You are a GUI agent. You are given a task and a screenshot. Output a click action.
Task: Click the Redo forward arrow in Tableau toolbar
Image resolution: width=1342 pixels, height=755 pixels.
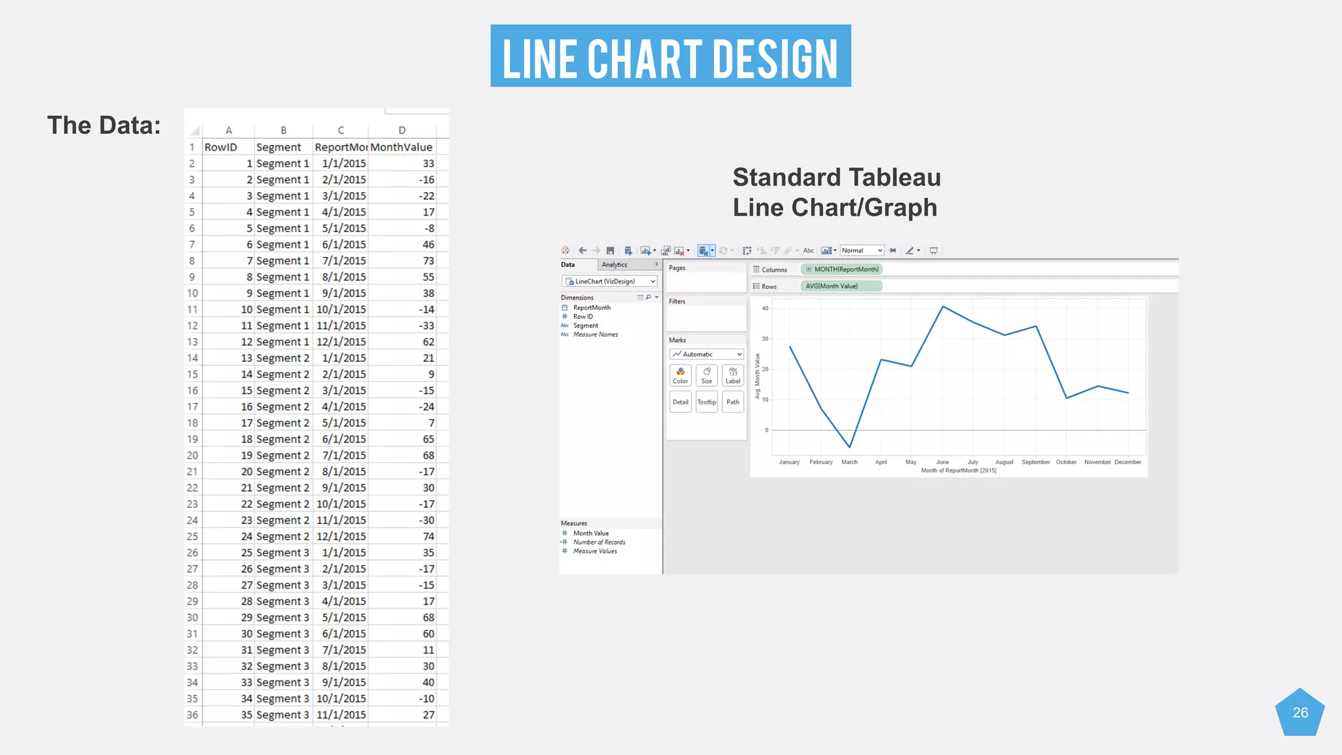(596, 250)
